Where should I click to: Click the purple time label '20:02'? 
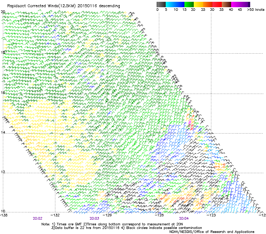[x=37, y=219]
